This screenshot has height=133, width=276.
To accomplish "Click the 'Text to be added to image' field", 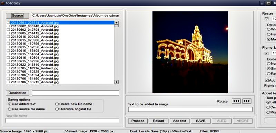I will pyautogui.click(x=190, y=110).
